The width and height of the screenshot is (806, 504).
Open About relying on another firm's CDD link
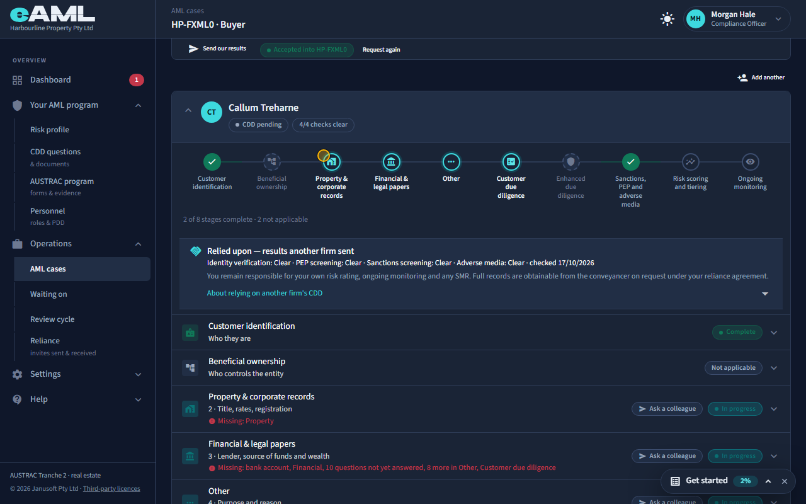pos(264,293)
